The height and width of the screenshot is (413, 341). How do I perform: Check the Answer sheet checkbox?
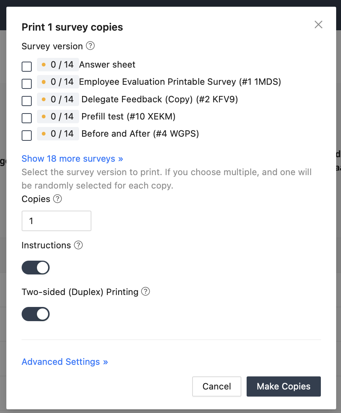pyautogui.click(x=27, y=66)
